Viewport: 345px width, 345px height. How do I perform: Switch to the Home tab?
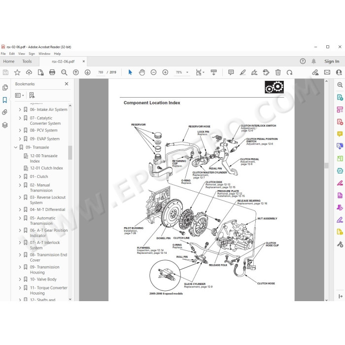(9, 61)
